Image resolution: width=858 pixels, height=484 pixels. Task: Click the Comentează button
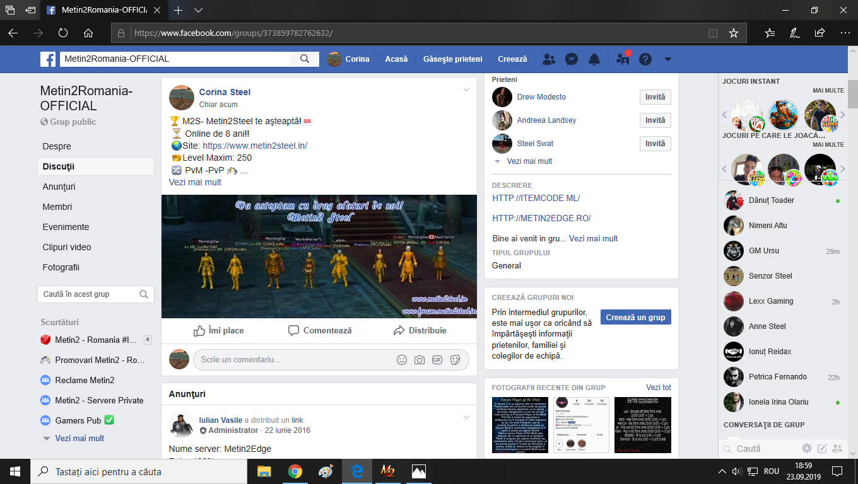click(x=320, y=330)
